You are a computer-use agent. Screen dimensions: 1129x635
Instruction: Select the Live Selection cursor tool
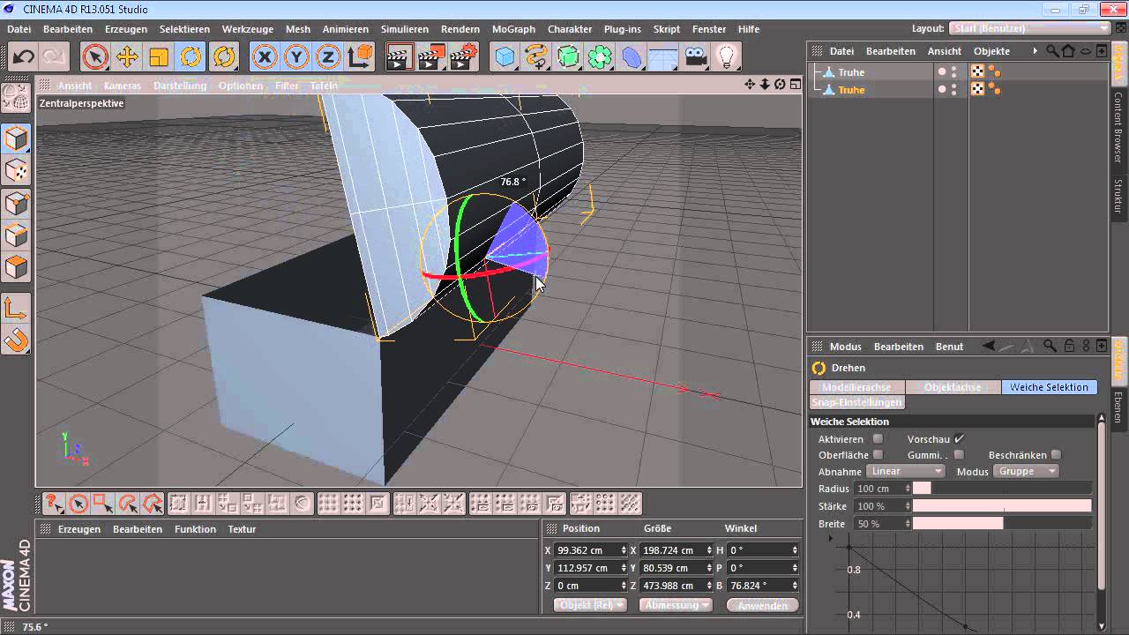pos(95,58)
